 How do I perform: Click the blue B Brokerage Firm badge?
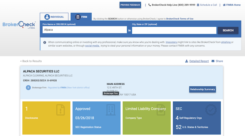point(28,87)
